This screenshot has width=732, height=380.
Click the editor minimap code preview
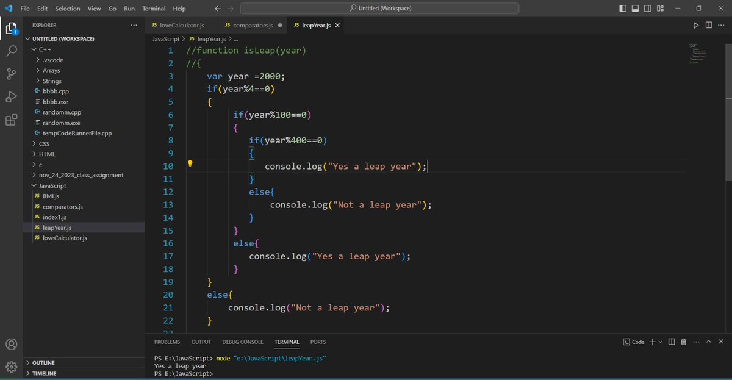[699, 53]
